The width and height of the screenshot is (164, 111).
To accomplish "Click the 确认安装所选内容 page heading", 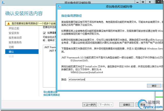I will (x=24, y=13).
